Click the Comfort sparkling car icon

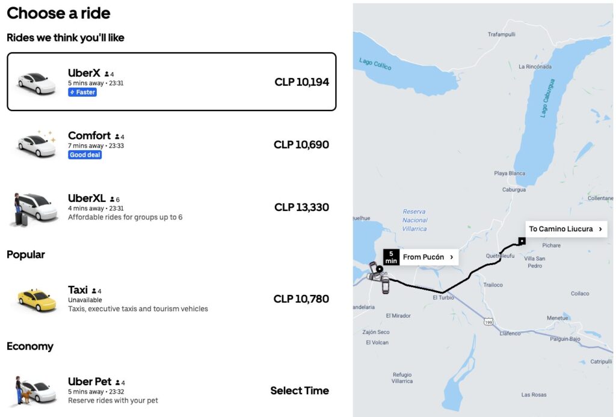pyautogui.click(x=36, y=144)
